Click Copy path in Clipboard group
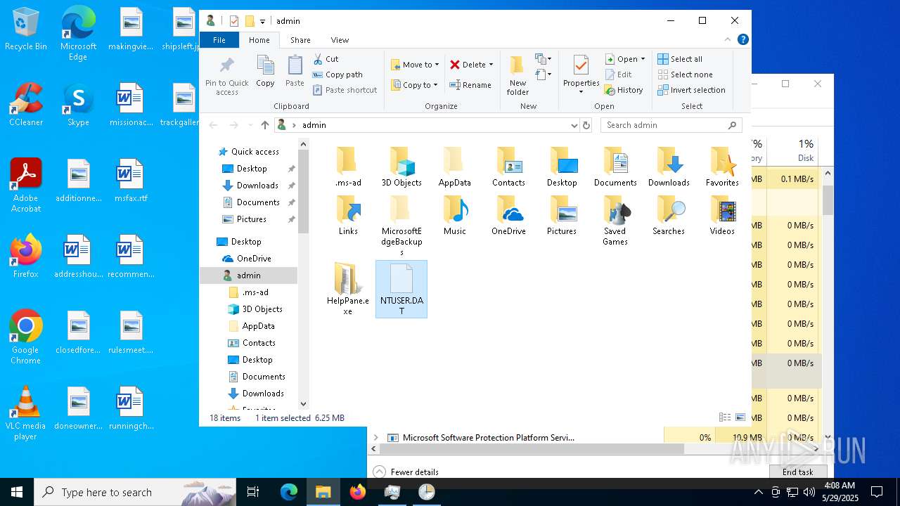The width and height of the screenshot is (900, 506). (337, 74)
